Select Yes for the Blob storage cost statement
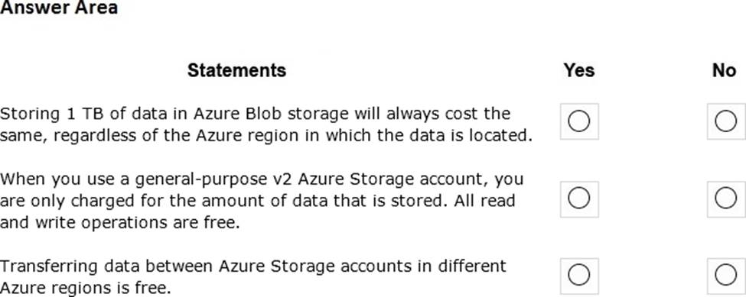Screen dimensions: 746x297 click(579, 121)
